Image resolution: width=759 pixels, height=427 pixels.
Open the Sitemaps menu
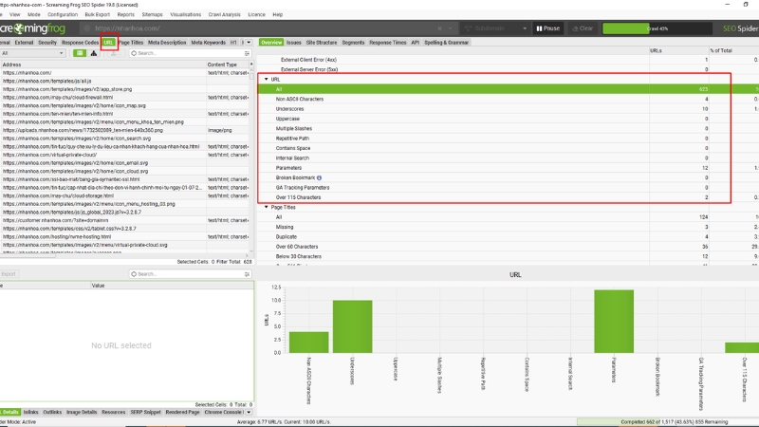click(x=152, y=14)
